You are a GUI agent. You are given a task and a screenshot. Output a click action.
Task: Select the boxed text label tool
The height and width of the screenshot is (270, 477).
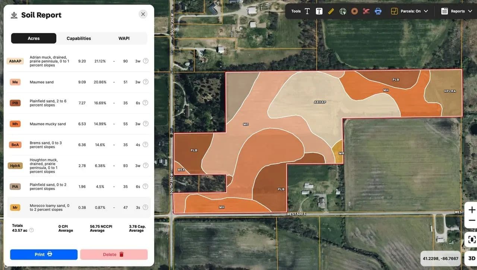point(319,11)
